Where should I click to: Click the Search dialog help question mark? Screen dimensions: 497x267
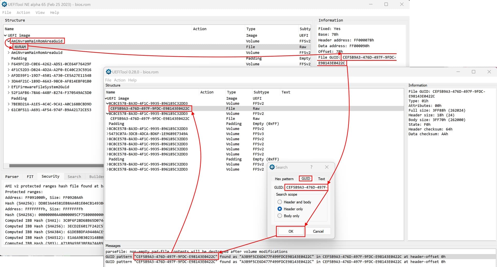(x=311, y=167)
